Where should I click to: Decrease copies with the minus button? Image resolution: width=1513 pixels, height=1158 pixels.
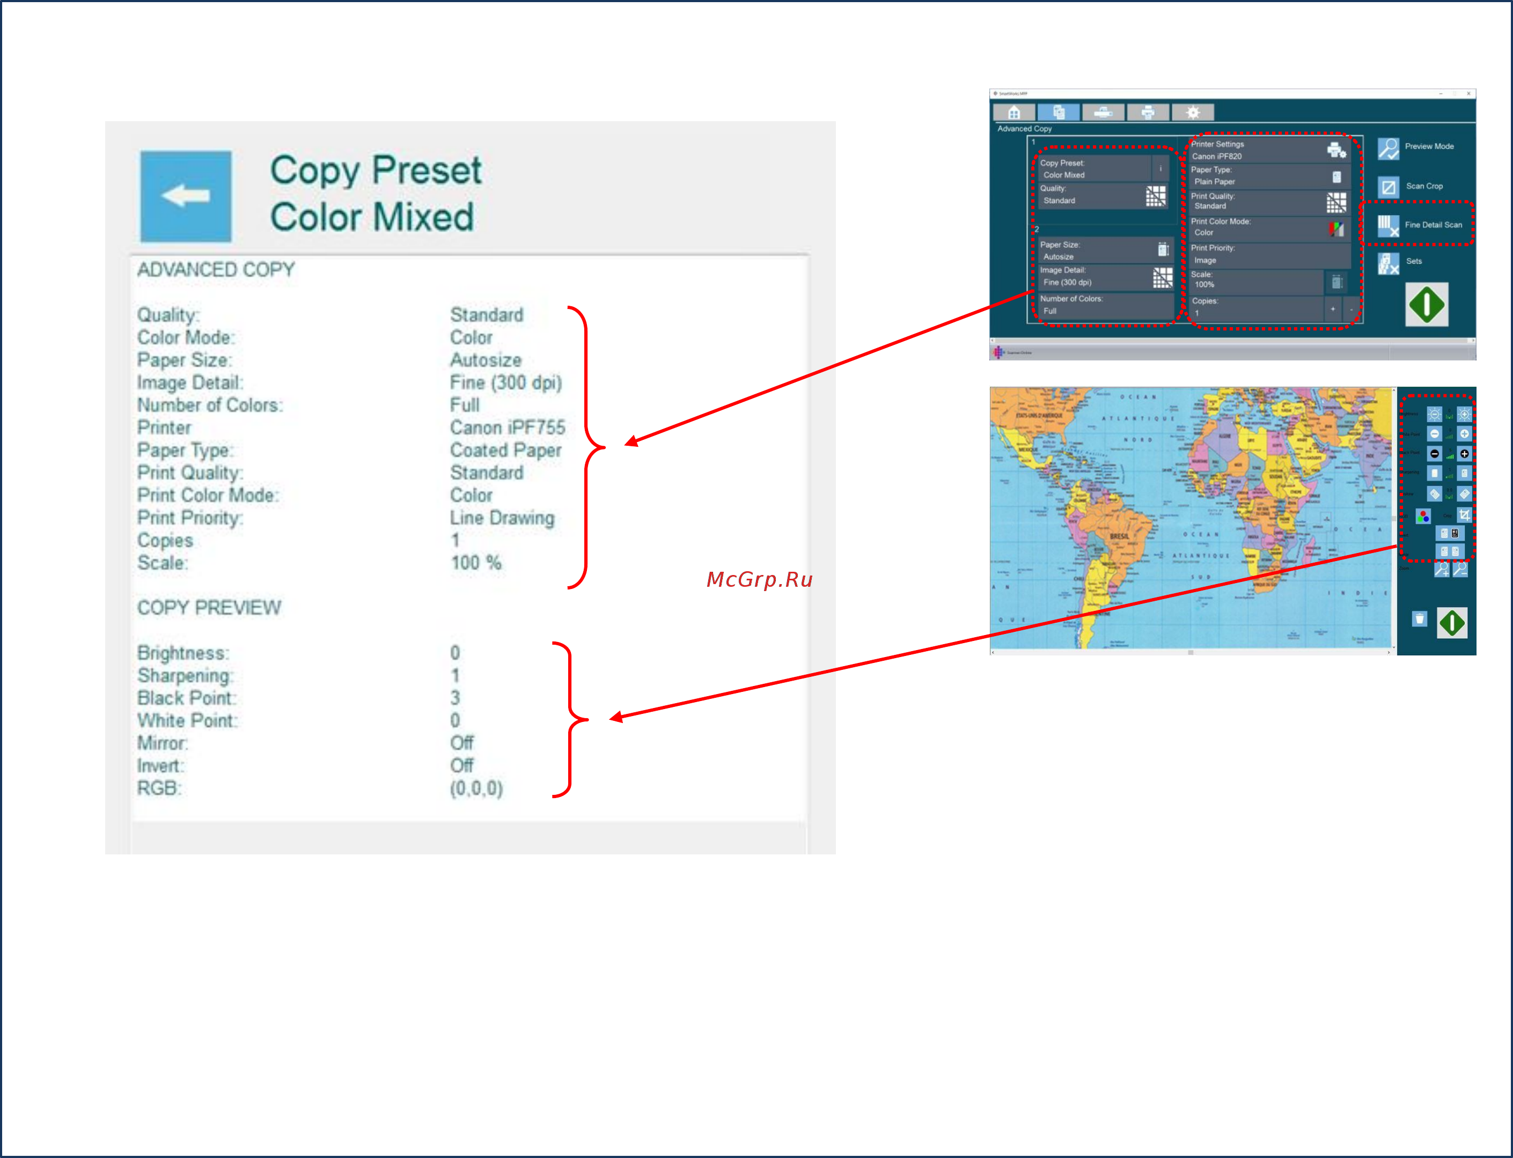(1351, 309)
